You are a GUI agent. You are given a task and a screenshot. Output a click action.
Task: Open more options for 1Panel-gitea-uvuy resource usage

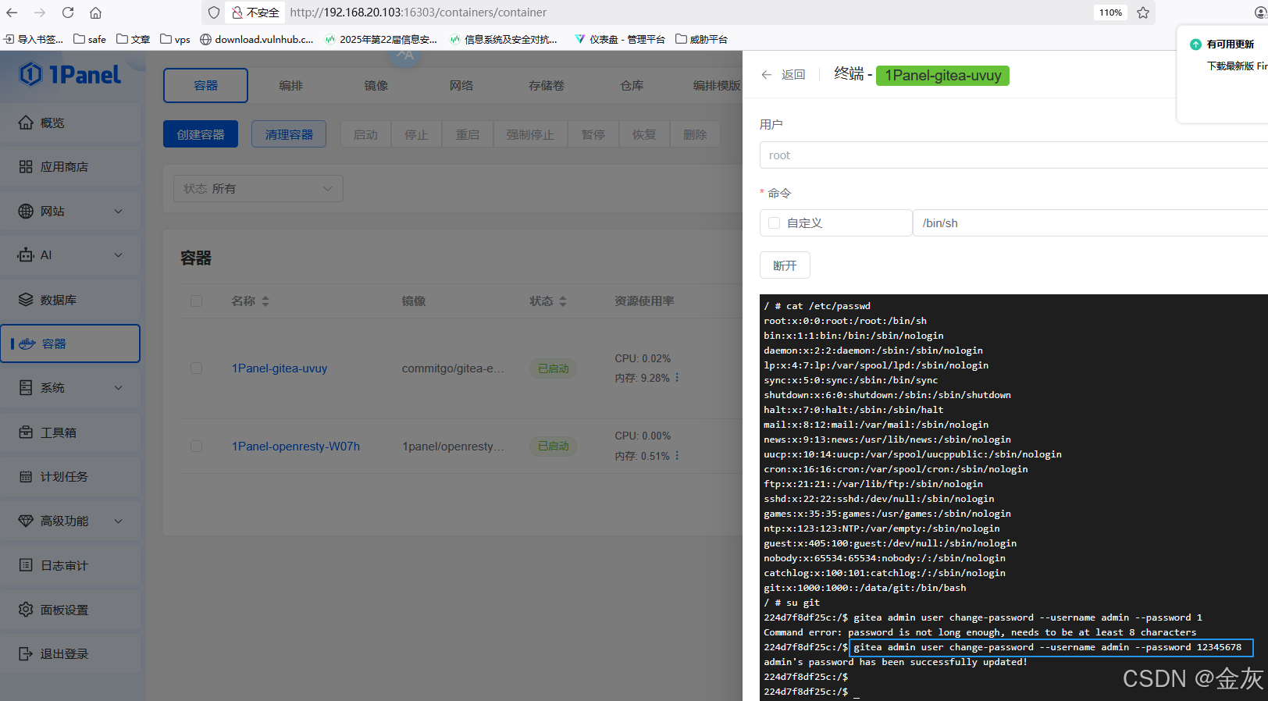point(677,377)
